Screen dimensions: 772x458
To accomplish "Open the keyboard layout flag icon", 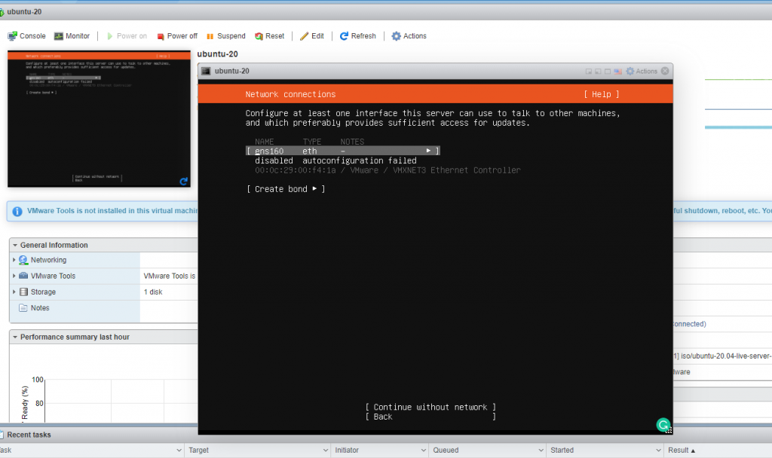I will [617, 71].
